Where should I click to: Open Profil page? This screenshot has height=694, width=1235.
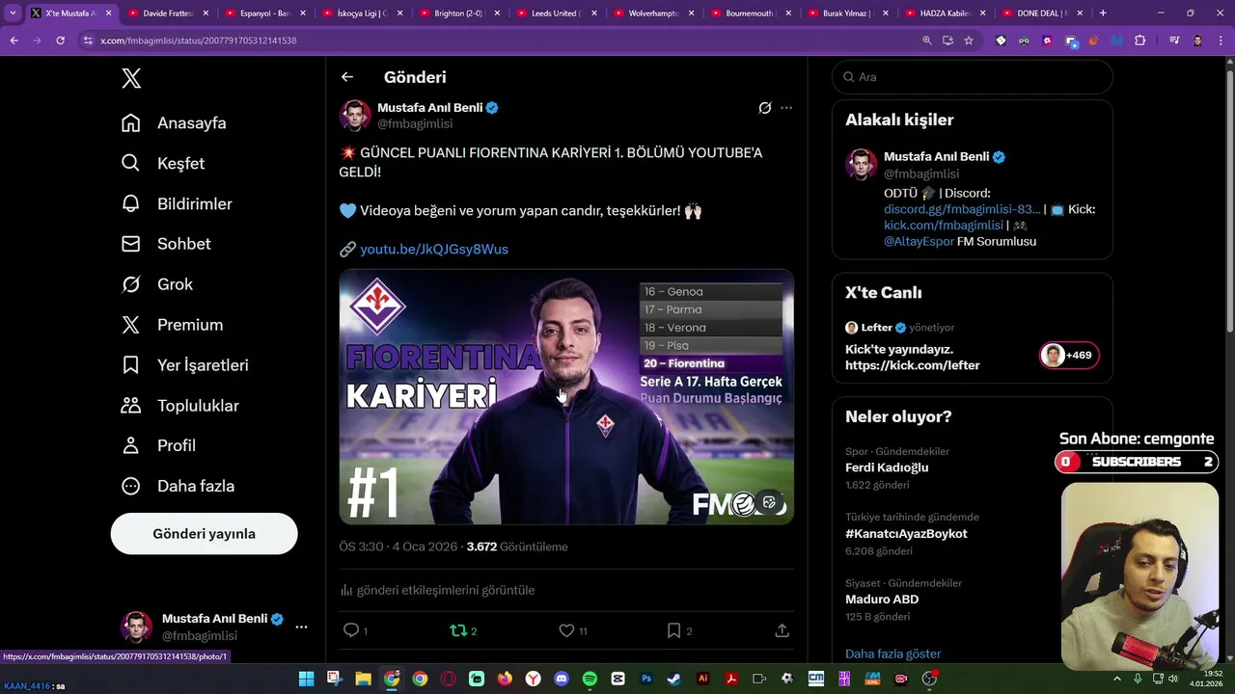pos(158,445)
